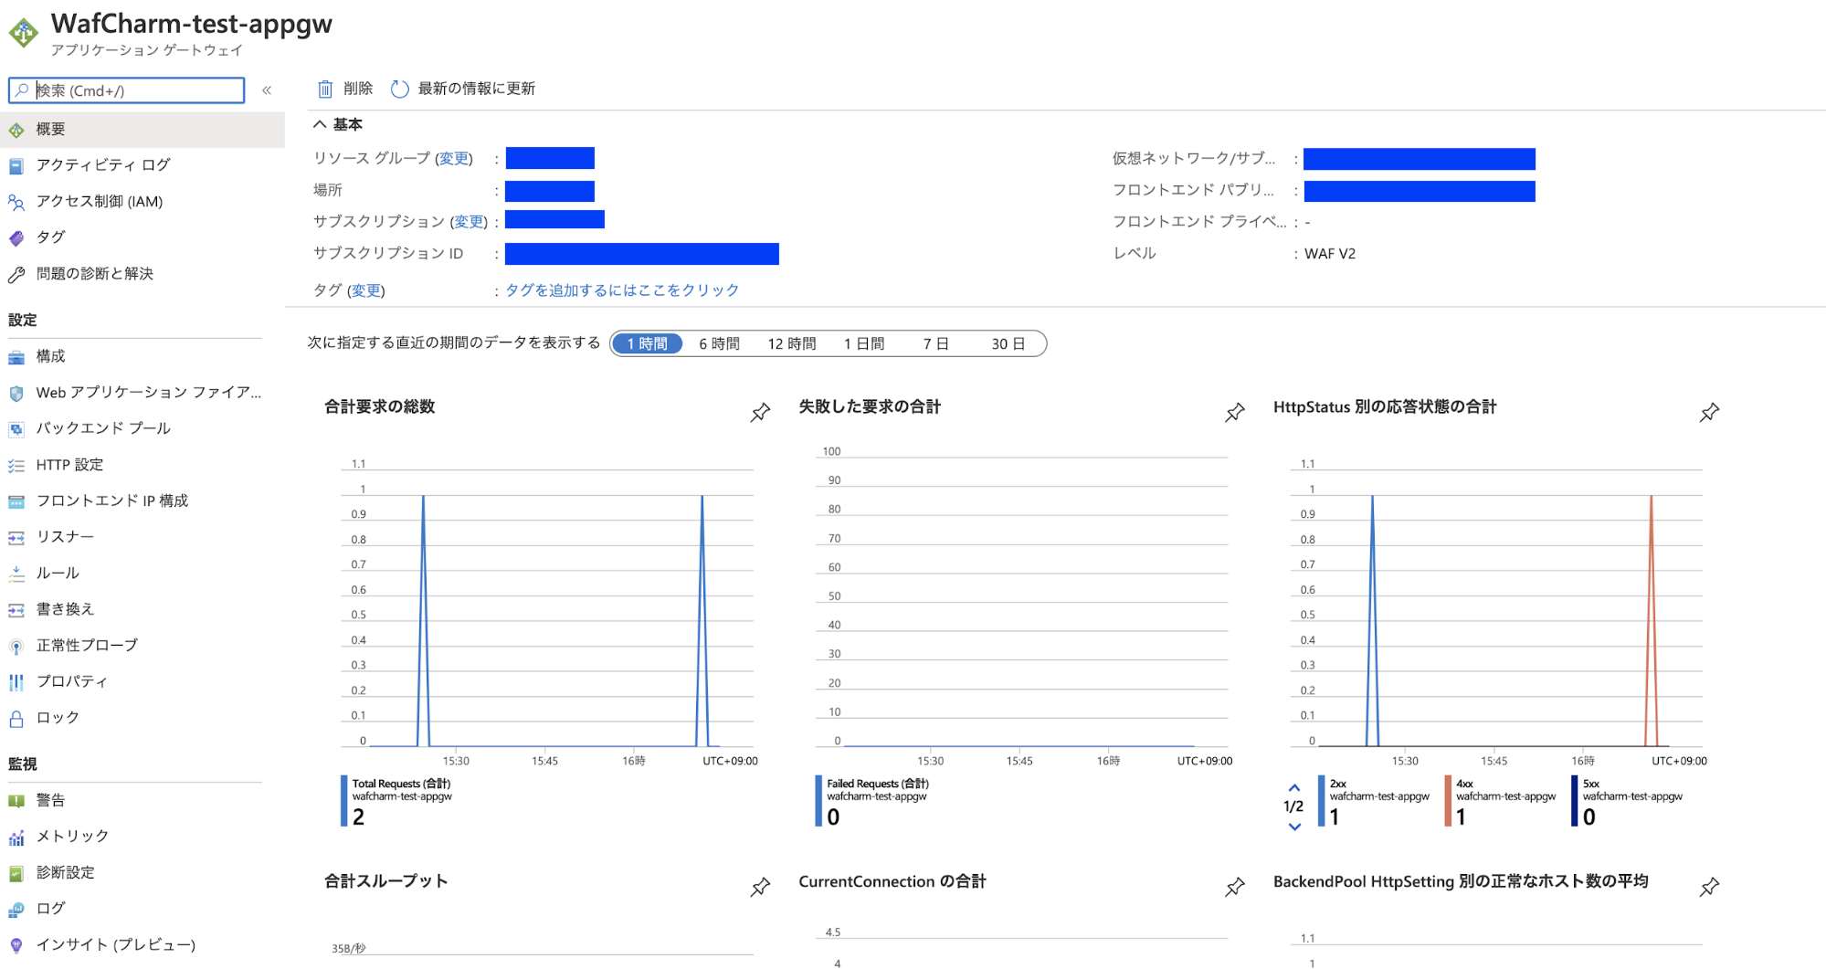This screenshot has width=1826, height=969.
Task: Click the ログ icon in sidebar
Action: [16, 910]
